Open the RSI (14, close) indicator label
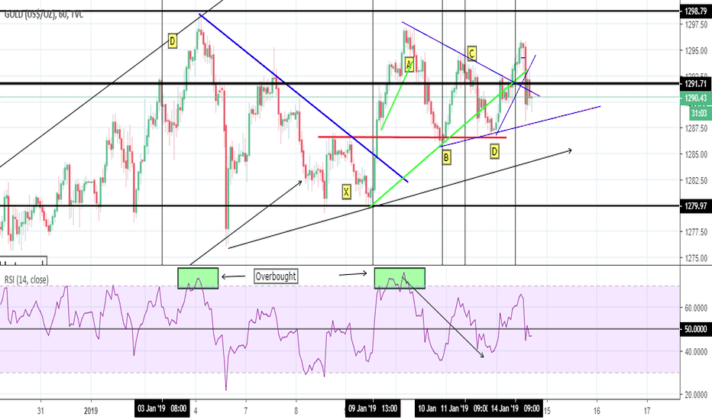The height and width of the screenshot is (420, 712). tap(26, 279)
